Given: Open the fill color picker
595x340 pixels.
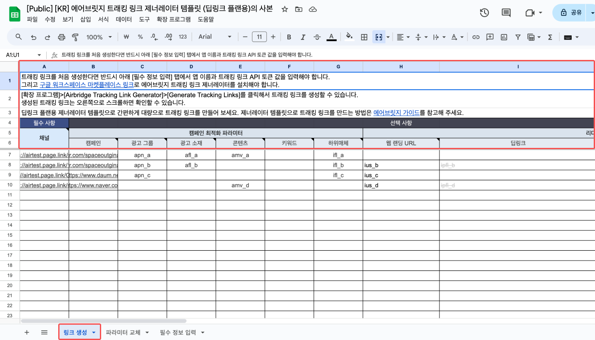Looking at the screenshot, I should tap(349, 37).
